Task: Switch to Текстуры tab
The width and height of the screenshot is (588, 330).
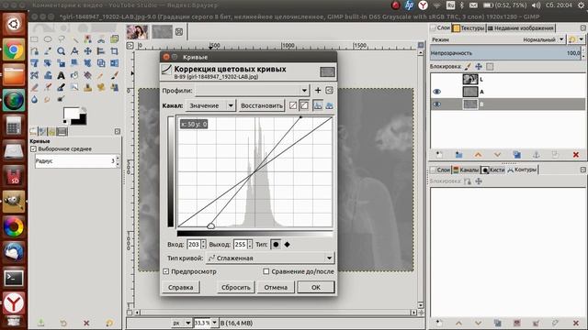Action: 469,28
